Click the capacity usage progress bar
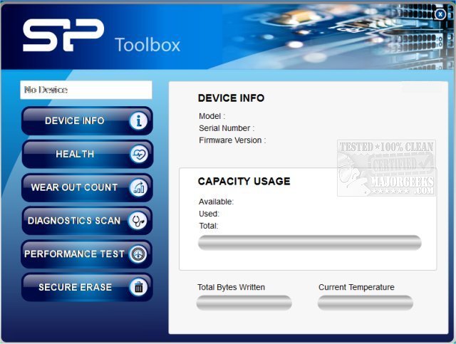This screenshot has width=456, height=344. pos(310,243)
